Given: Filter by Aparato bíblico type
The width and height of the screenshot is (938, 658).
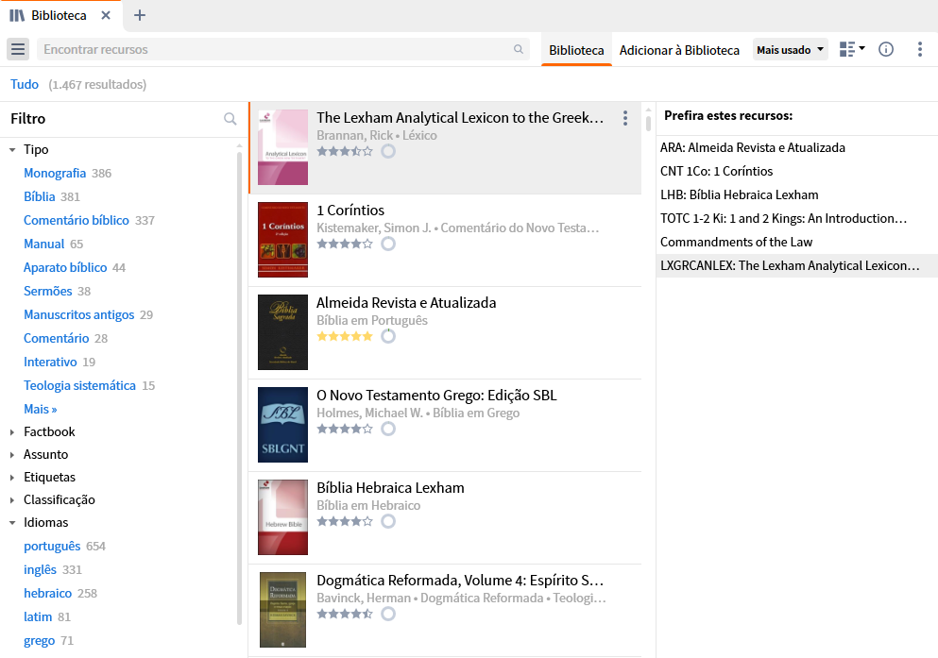Looking at the screenshot, I should pyautogui.click(x=65, y=268).
